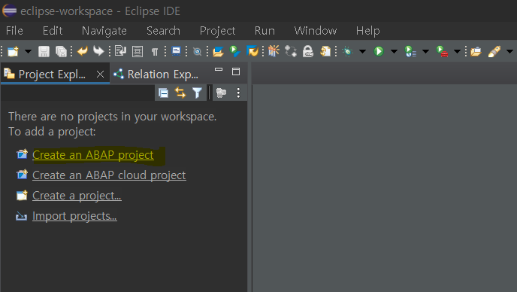Open the Window menu
This screenshot has width=517, height=292.
click(315, 31)
